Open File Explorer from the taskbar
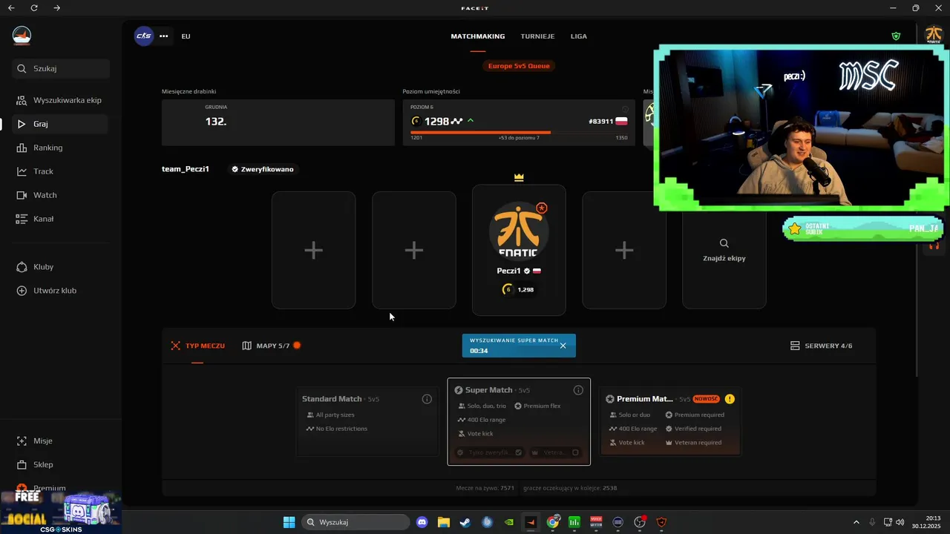The image size is (950, 534). (444, 522)
